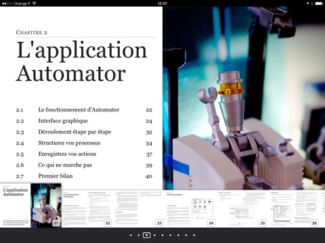This screenshot has height=243, width=325.
Task: Jump to section 2.5 Enregistrez vos actions
Action: (84, 154)
